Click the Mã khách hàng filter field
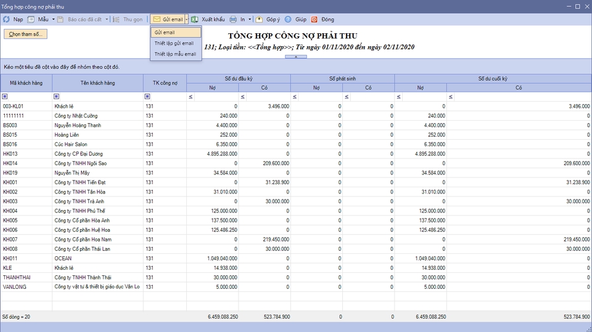Image resolution: width=592 pixels, height=332 pixels. click(30, 97)
